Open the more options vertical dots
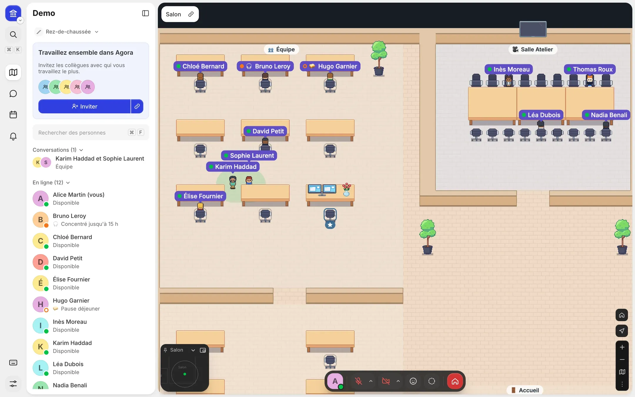The image size is (635, 397). [622, 384]
